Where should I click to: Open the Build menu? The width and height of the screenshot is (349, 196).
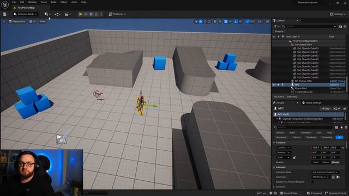tap(53, 2)
